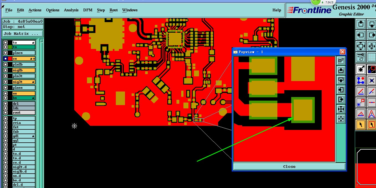The image size is (376, 188).
Task: Open the Analysis menu
Action: click(x=71, y=10)
